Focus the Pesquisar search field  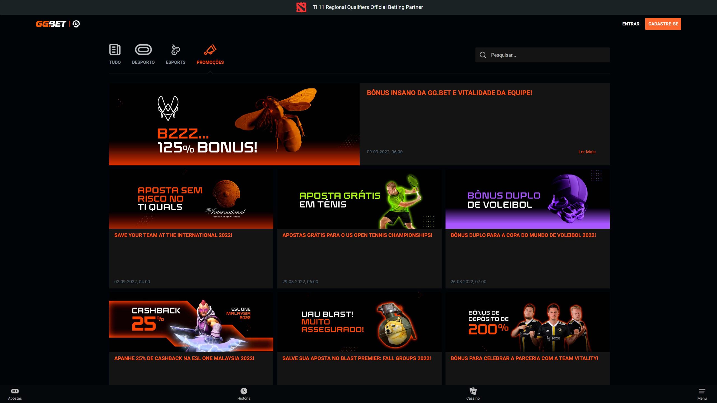point(542,55)
